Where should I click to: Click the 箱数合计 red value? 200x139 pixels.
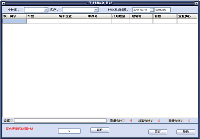(159, 121)
